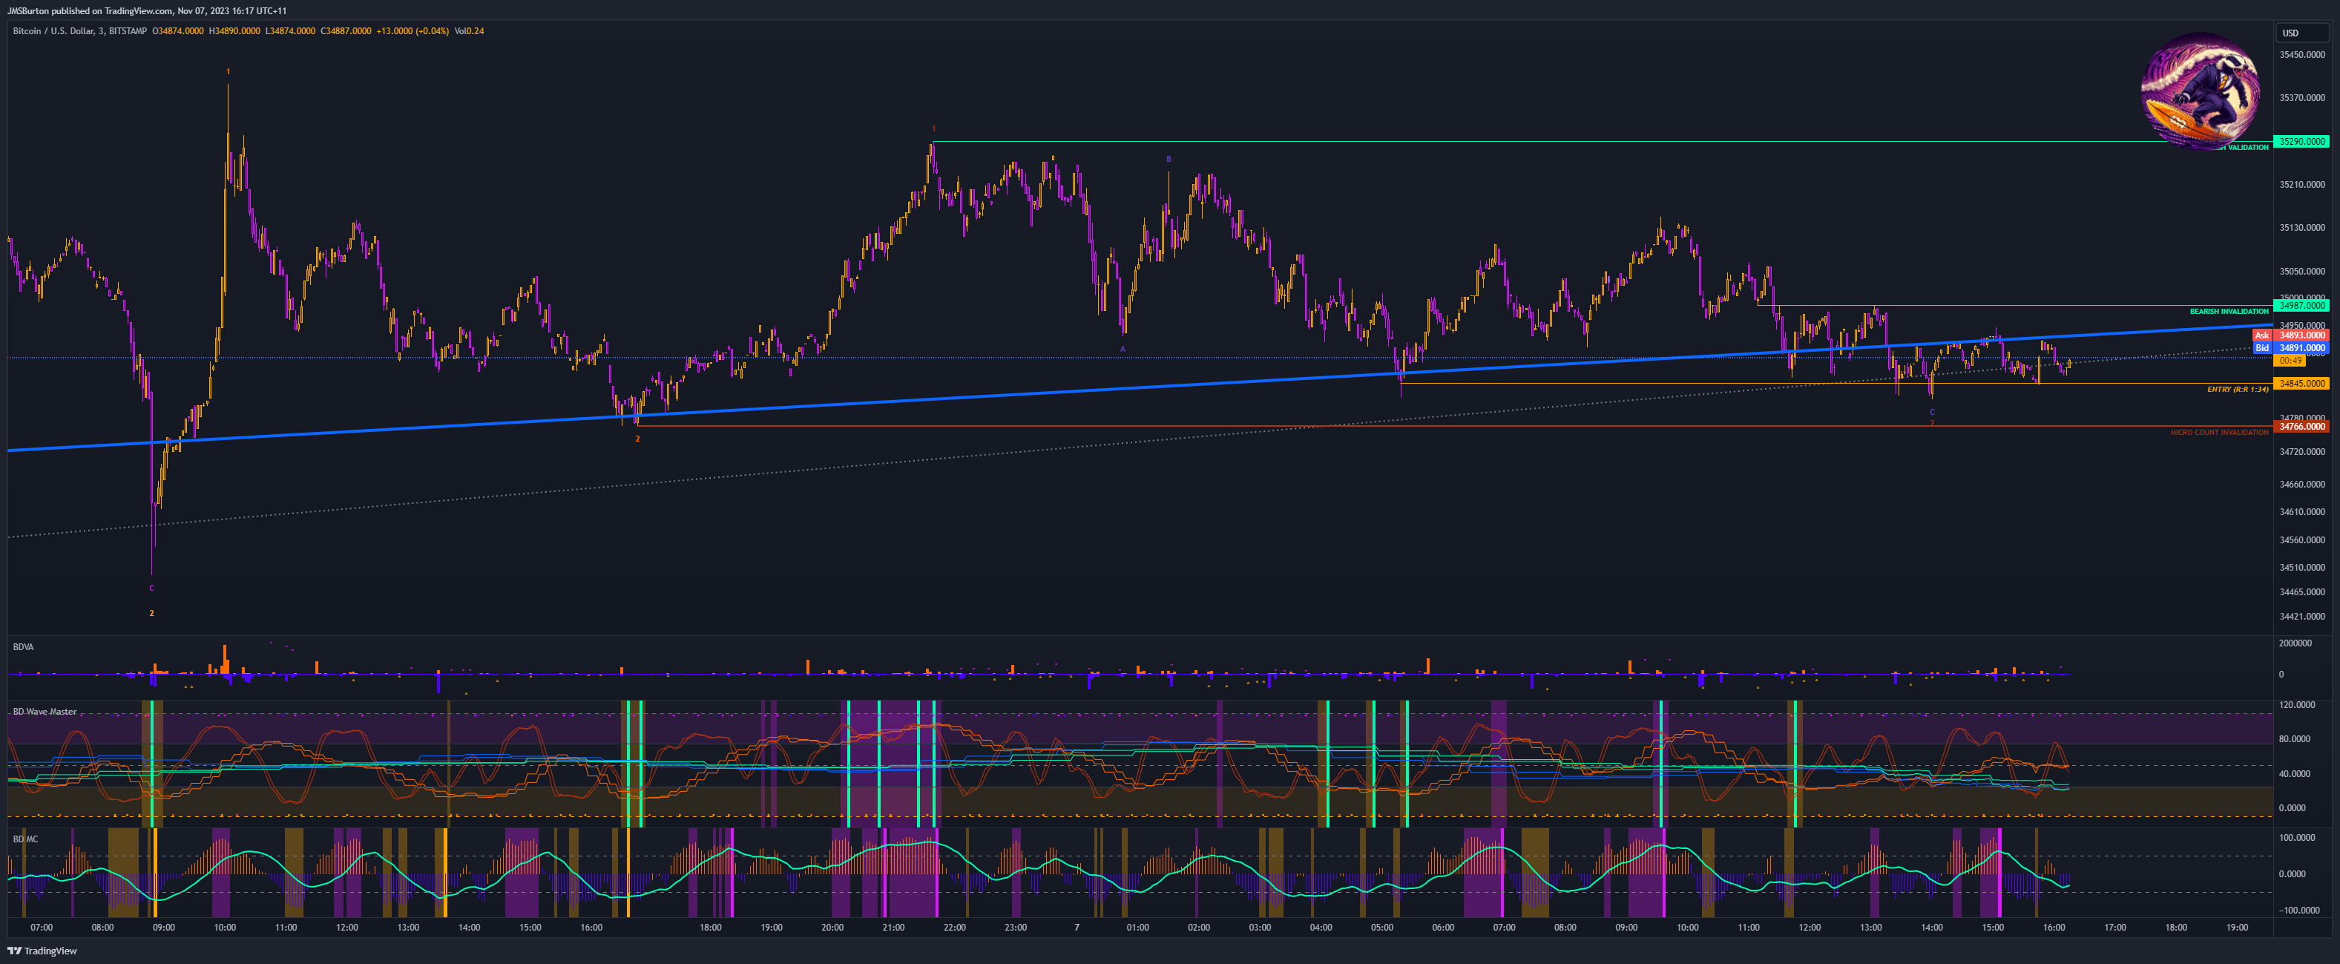Screen dimensions: 2340x964
Task: Click the purple A wave label
Action: [x=1123, y=349]
